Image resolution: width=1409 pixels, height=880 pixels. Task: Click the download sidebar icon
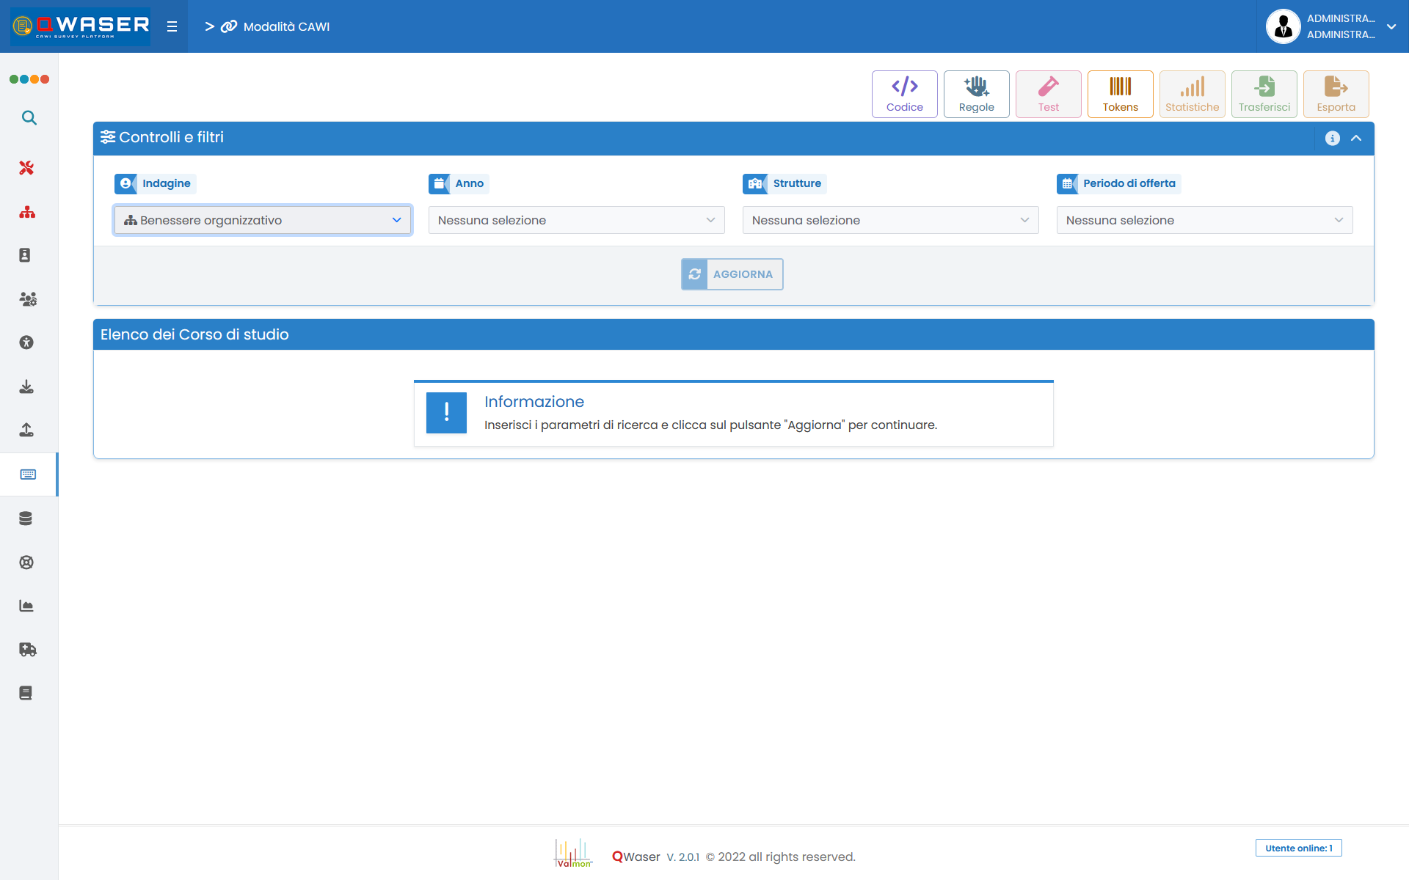coord(26,386)
